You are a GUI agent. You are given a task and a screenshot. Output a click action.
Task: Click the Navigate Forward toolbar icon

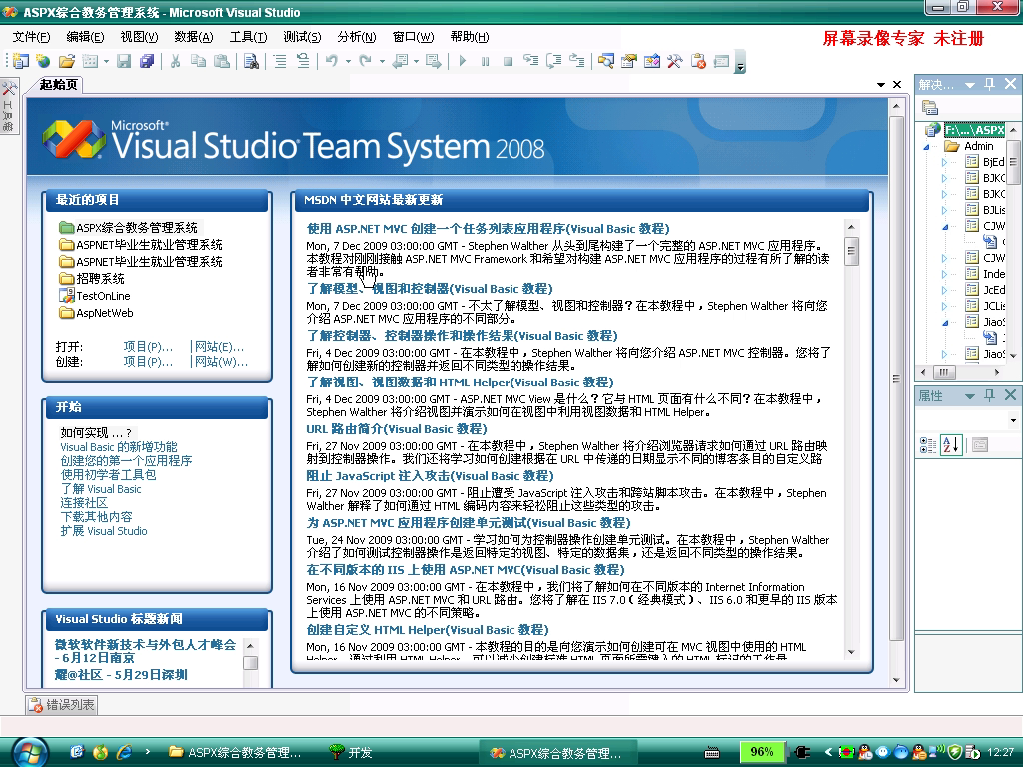434,61
